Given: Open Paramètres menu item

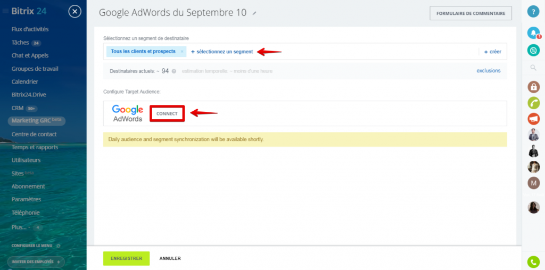Looking at the screenshot, I should coord(27,199).
